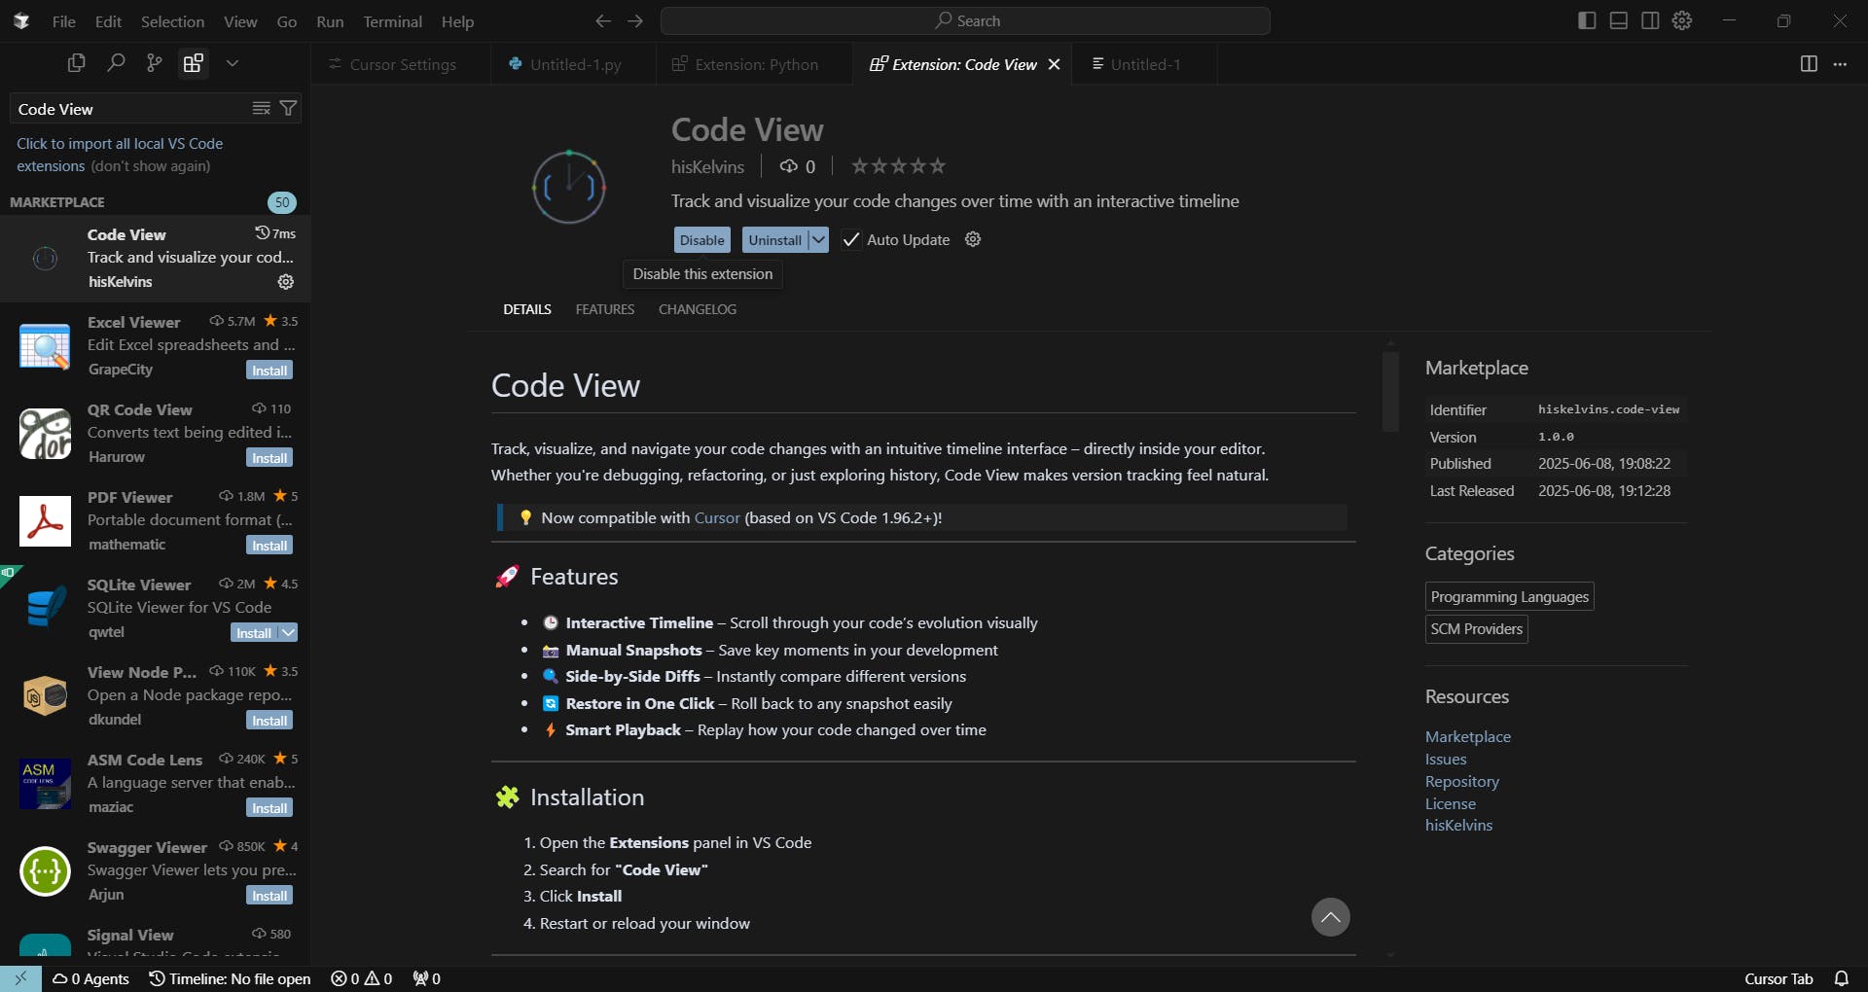1868x992 pixels.
Task: Open the Repository resource link
Action: coord(1461,781)
